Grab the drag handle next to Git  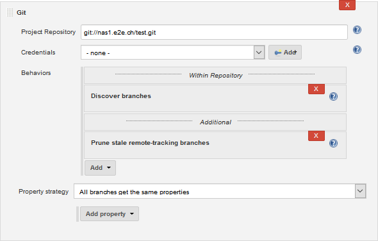click(10, 13)
